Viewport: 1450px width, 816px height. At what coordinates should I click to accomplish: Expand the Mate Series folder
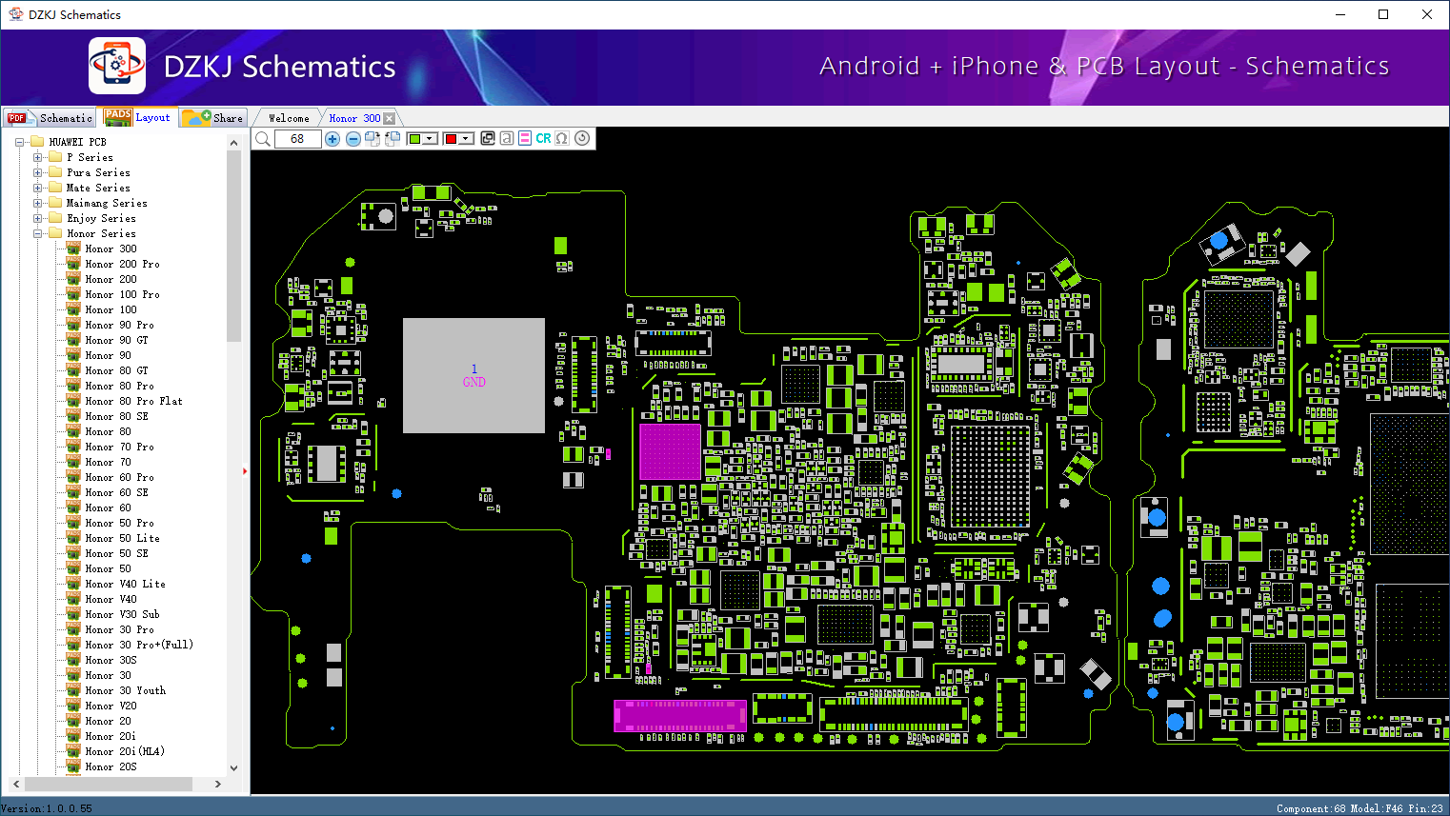click(x=37, y=188)
